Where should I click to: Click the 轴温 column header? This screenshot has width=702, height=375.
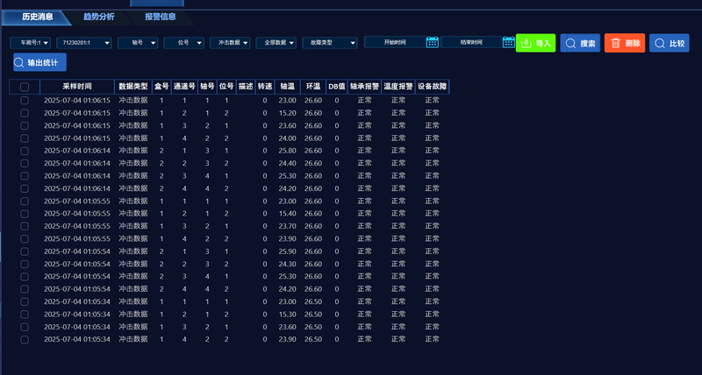[288, 87]
